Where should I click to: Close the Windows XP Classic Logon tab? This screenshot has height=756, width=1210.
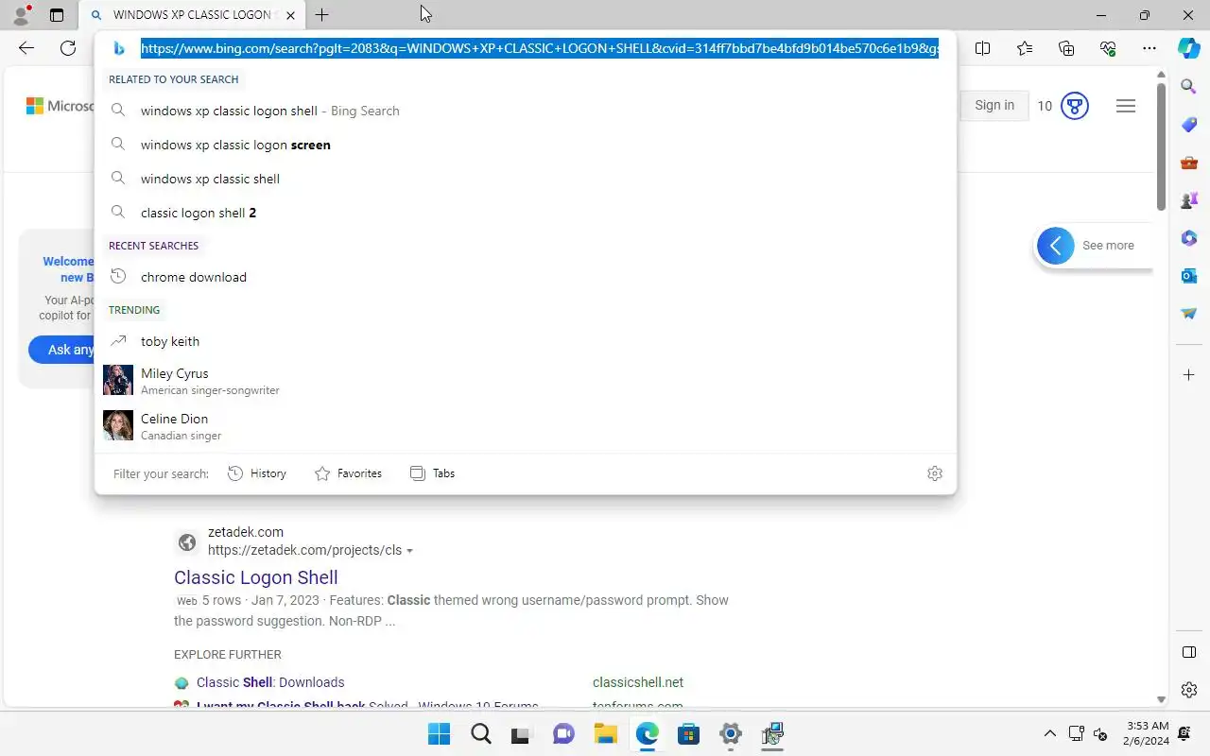tap(290, 15)
